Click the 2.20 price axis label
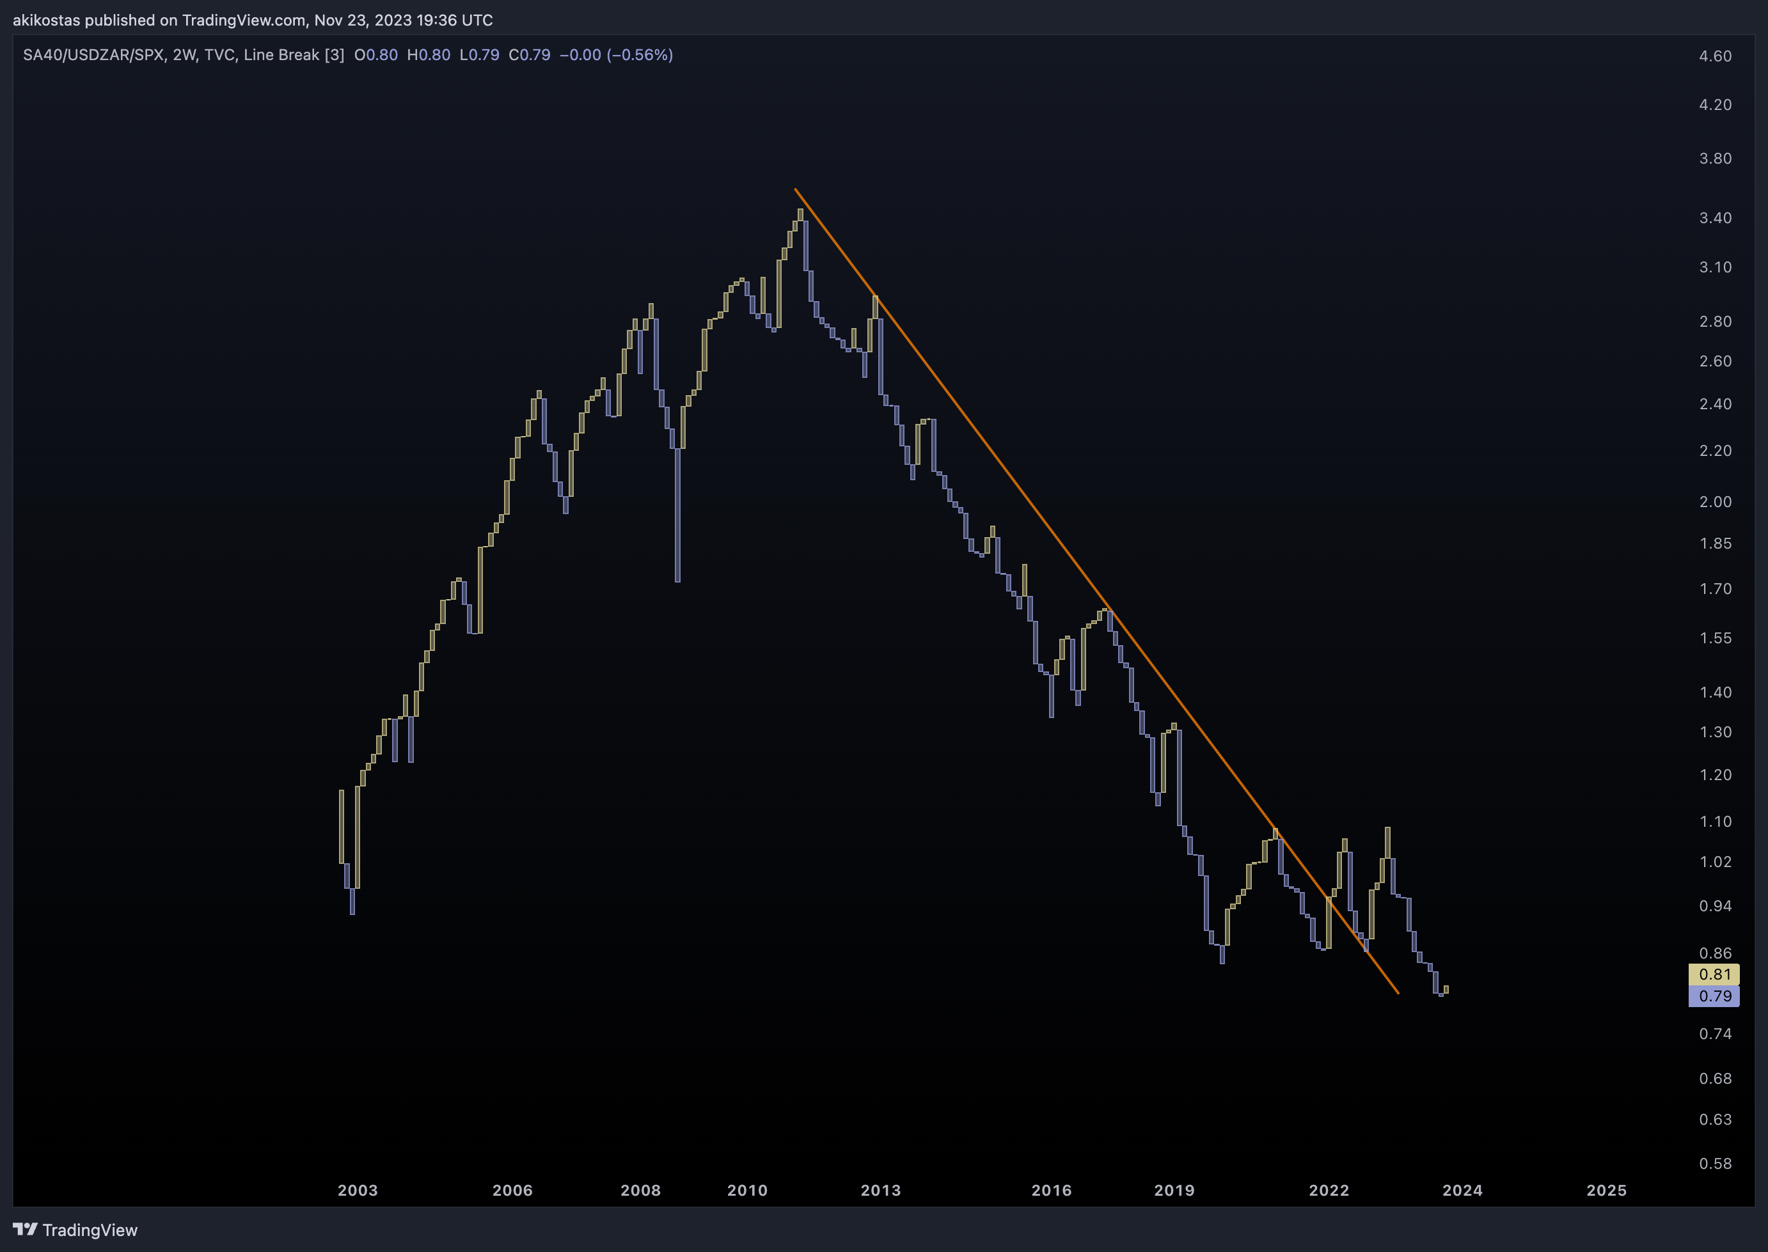This screenshot has height=1252, width=1768. click(x=1716, y=450)
